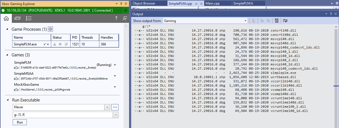Sort processes by Status column header
This screenshot has height=128, width=339.
pyautogui.click(x=61, y=37)
